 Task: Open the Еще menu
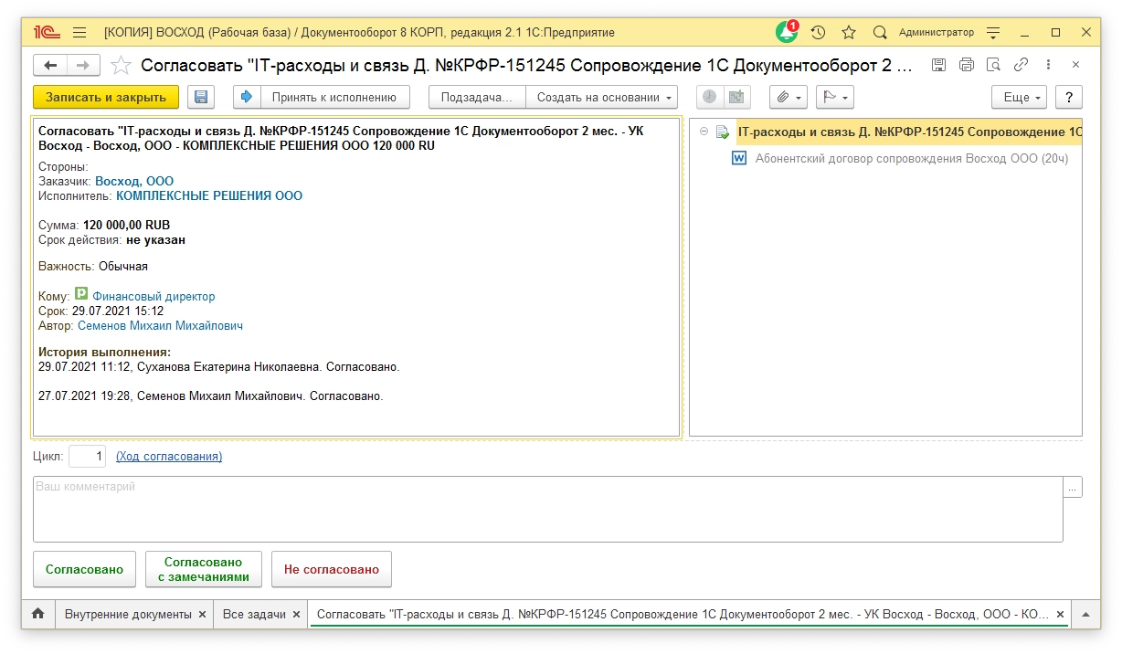click(x=1020, y=97)
